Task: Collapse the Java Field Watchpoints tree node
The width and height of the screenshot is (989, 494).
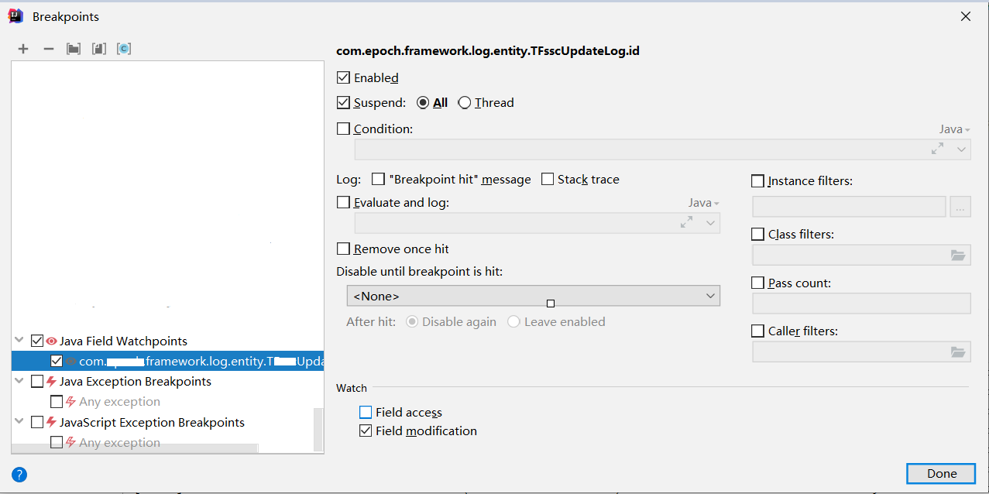Action: click(x=19, y=341)
